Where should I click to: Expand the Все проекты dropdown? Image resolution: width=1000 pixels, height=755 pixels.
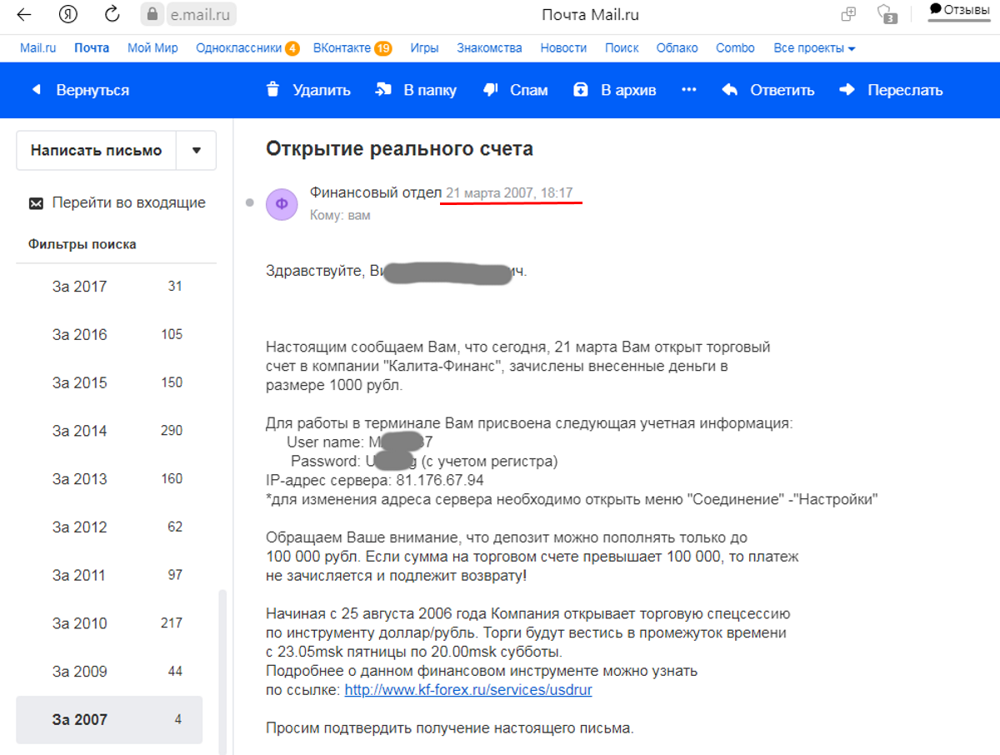point(814,48)
